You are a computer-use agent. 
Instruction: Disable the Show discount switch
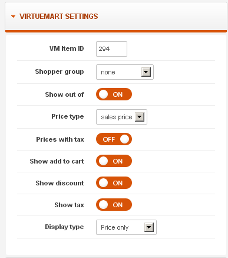(114, 183)
